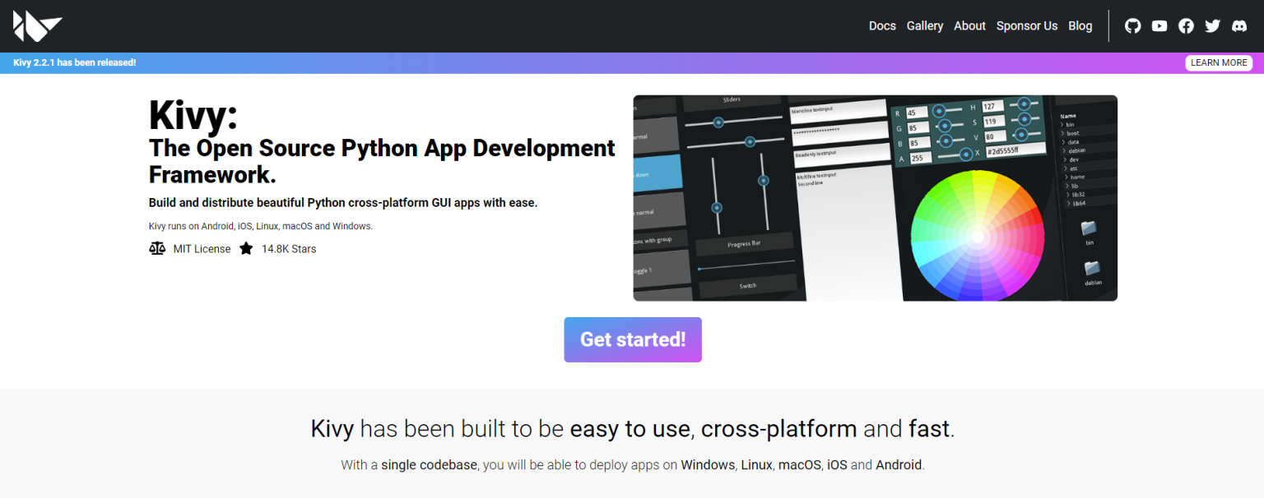Click the LEARN MORE button

click(x=1219, y=63)
